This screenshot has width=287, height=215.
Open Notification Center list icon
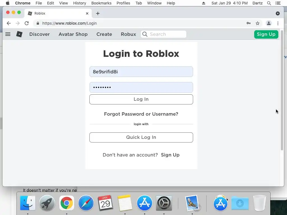pos(278,3)
